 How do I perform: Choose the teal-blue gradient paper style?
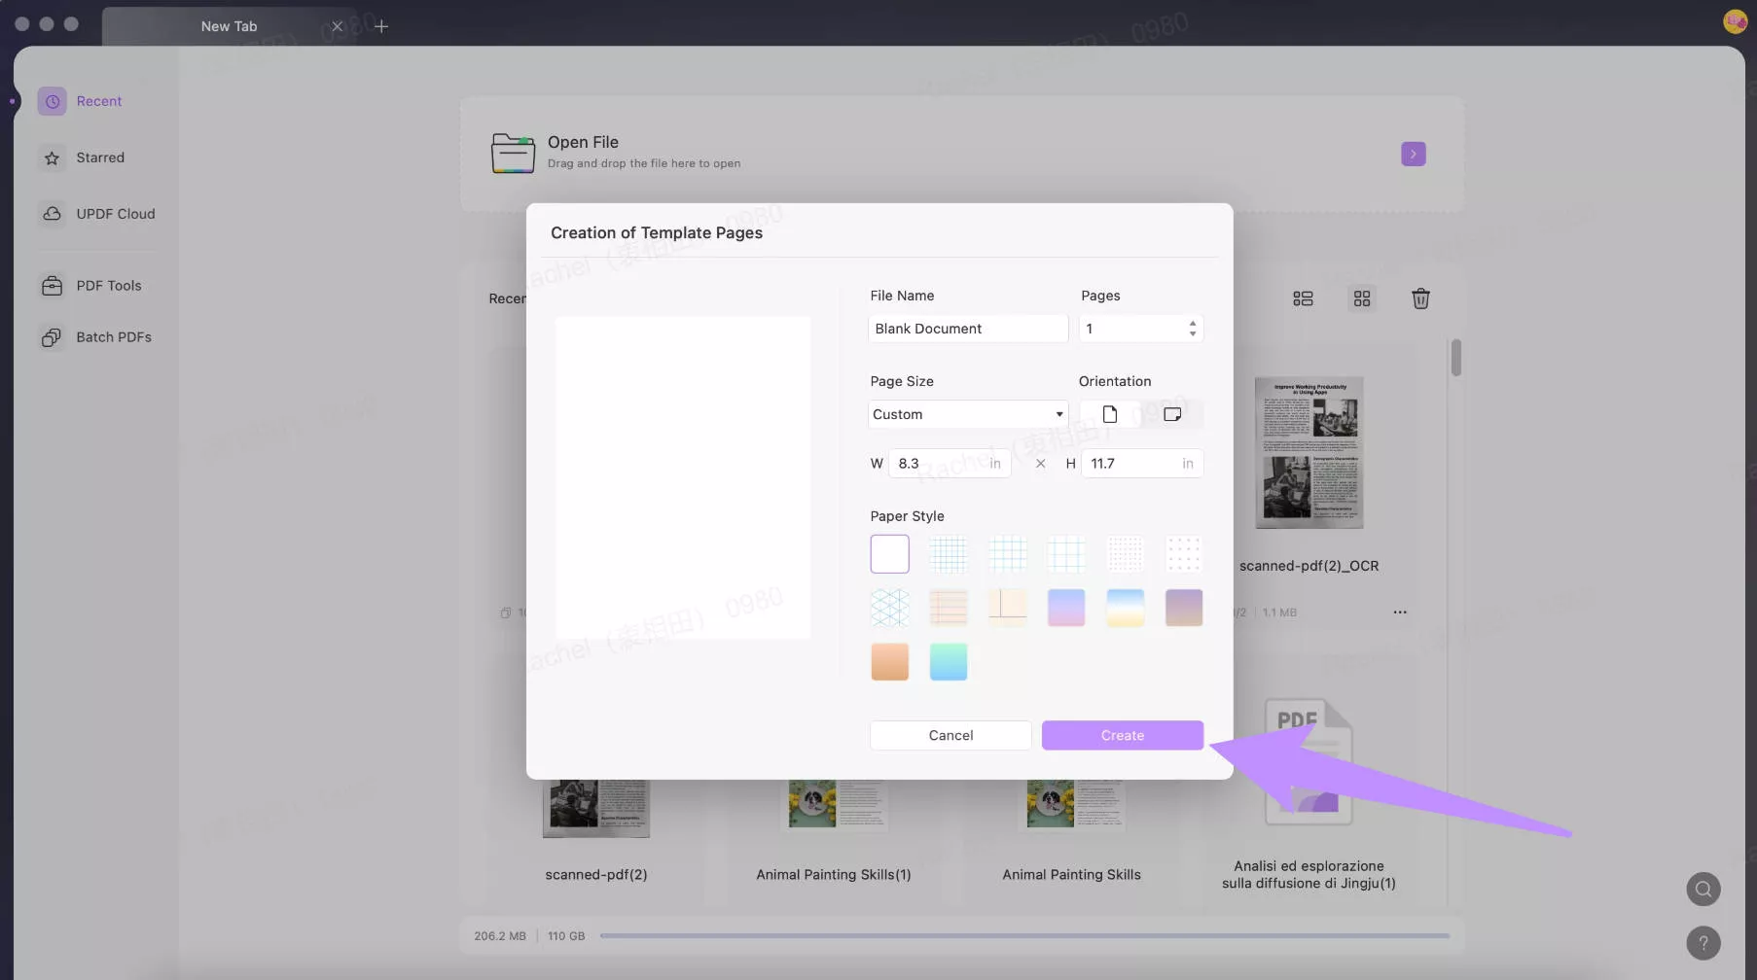point(948,662)
